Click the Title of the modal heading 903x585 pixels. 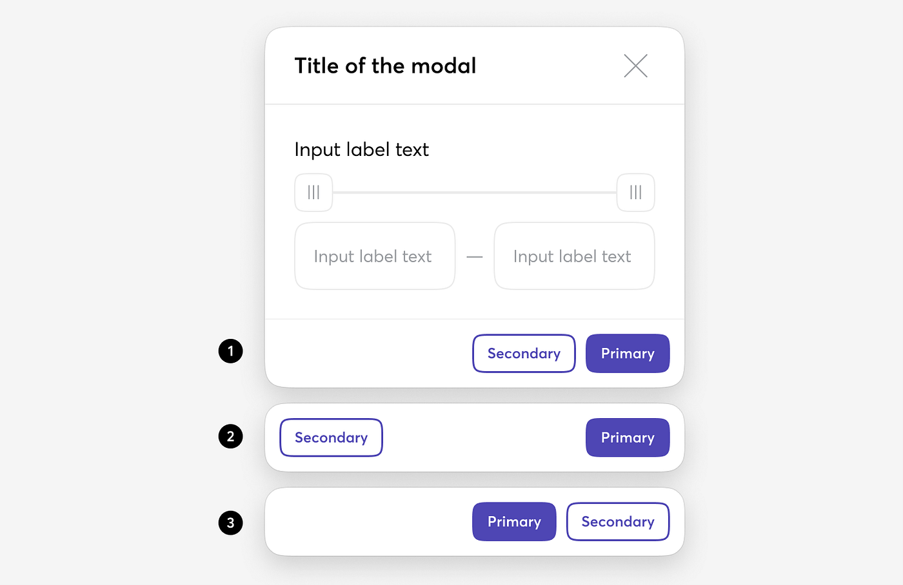coord(385,66)
